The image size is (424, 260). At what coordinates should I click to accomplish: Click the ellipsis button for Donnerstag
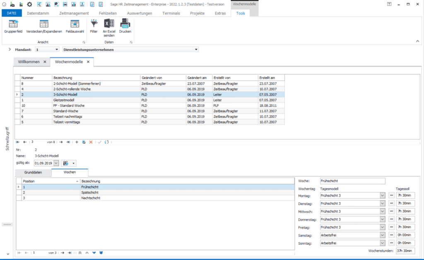coord(391,219)
